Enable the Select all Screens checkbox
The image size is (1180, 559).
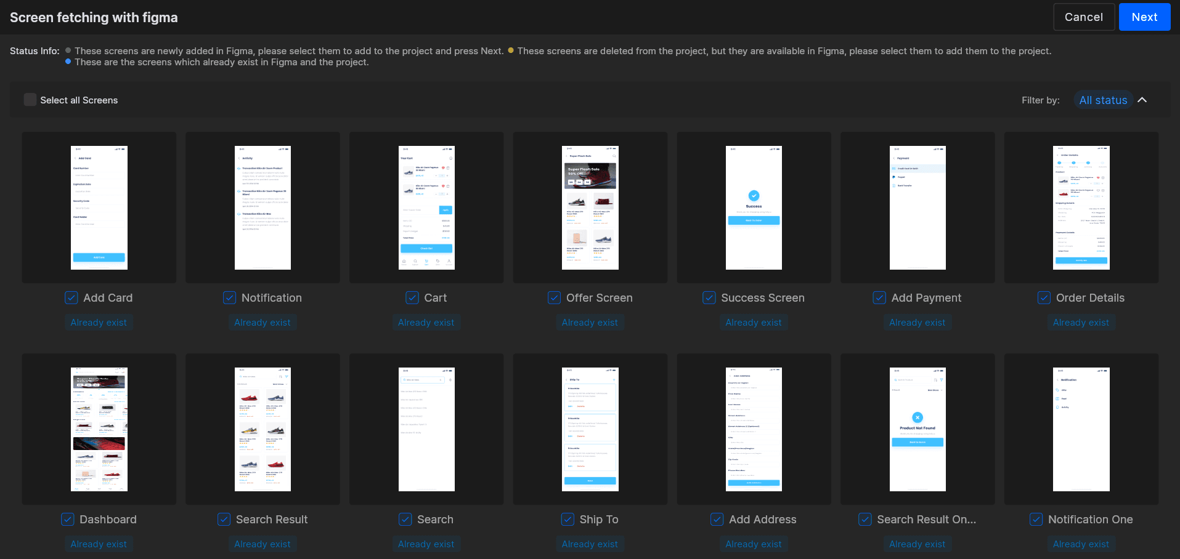(x=30, y=99)
